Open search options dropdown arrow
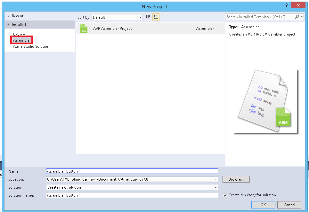Viewport: 309px width, 212px height. (x=302, y=17)
